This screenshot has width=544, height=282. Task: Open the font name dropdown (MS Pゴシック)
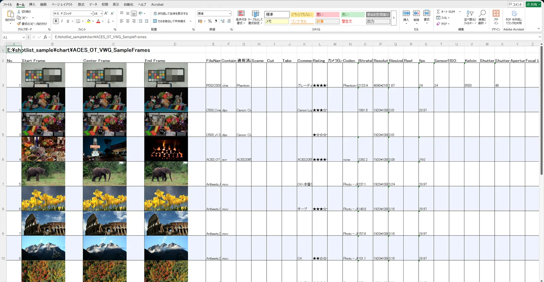pyautogui.click(x=91, y=14)
